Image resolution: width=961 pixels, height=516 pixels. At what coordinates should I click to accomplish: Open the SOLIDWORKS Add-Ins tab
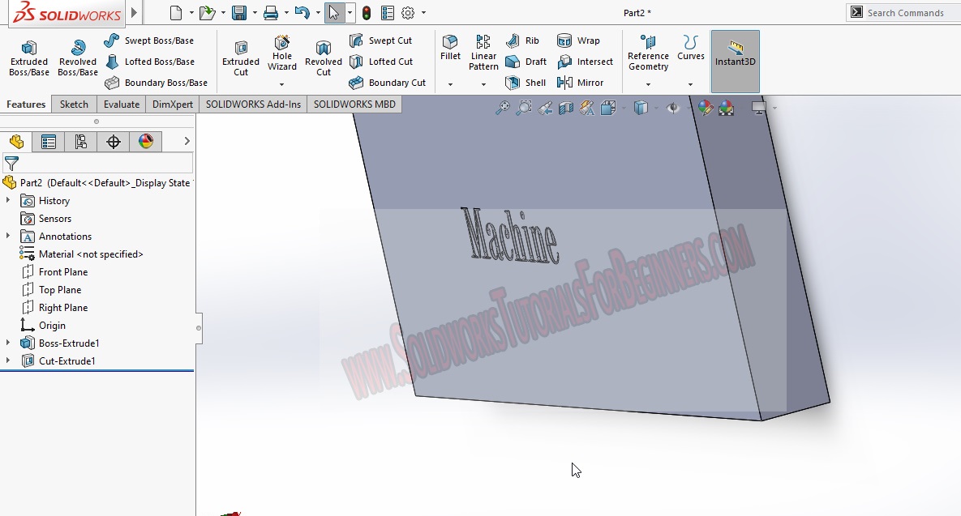click(253, 104)
